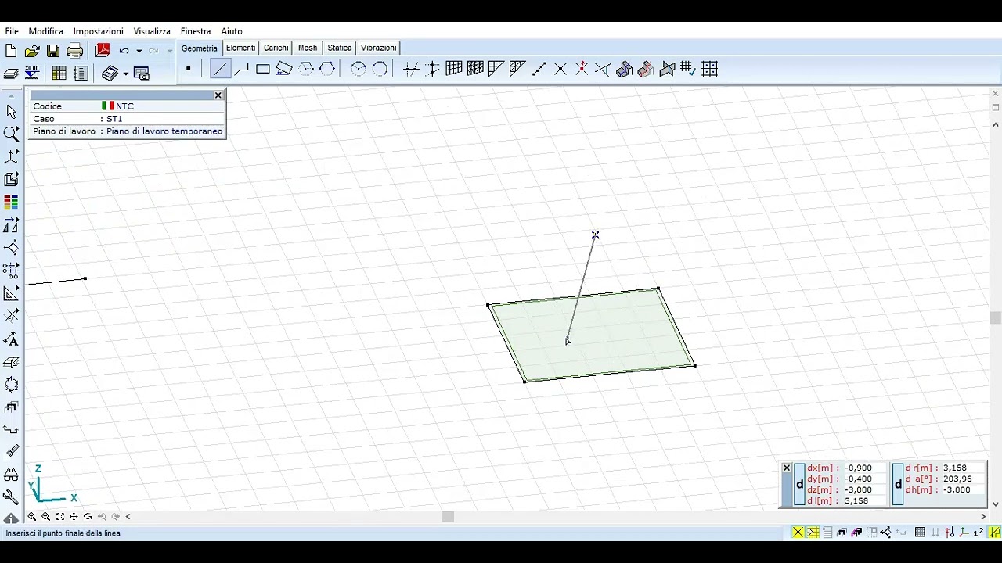Click the quad mesh grid generation icon
The height and width of the screenshot is (563, 1002).
point(454,70)
